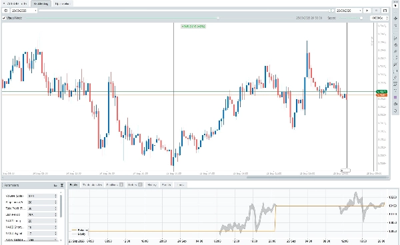Image resolution: width=400 pixels, height=245 pixels.
Task: Close the AUDUSD instance tab
Action: pyautogui.click(x=4, y=3)
